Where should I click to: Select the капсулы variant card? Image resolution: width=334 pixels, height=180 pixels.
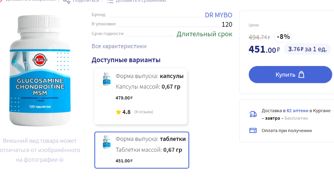click(141, 96)
